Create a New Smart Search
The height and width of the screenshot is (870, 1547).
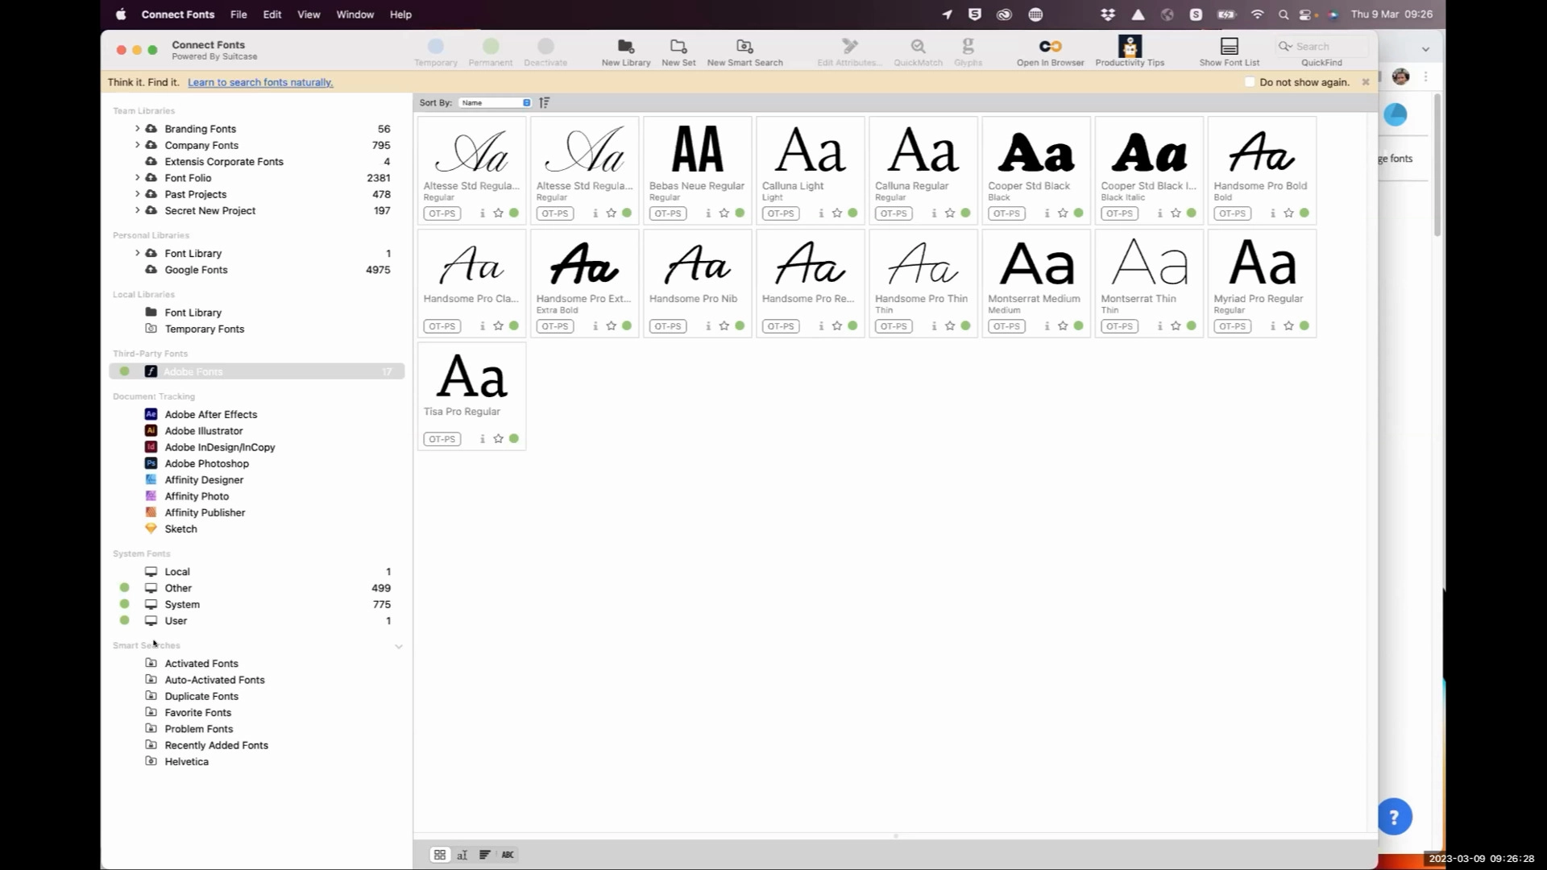[x=744, y=46]
